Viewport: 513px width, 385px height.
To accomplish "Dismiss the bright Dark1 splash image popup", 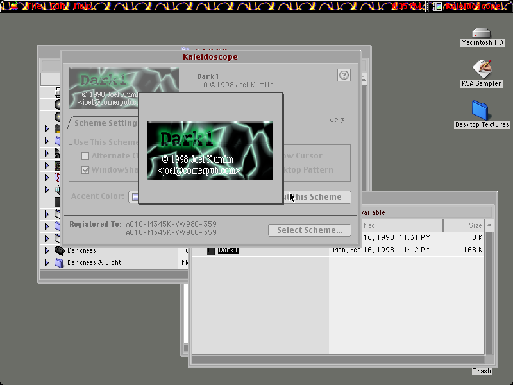I will pyautogui.click(x=210, y=150).
